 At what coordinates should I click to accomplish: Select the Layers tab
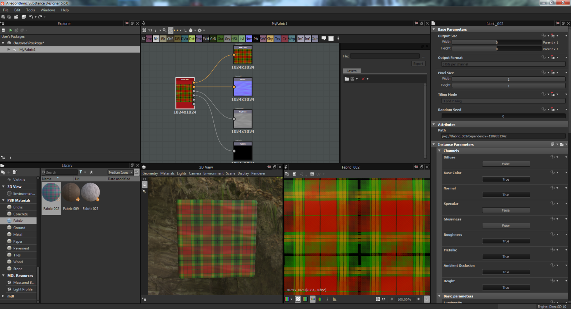pos(352,71)
